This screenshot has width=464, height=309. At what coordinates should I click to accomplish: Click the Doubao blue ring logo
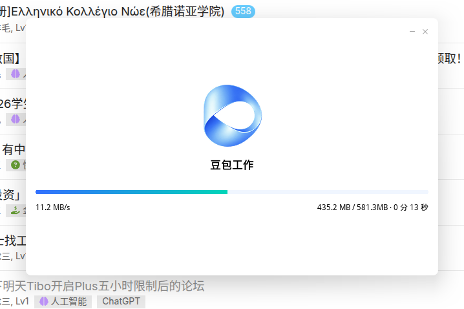tap(233, 116)
